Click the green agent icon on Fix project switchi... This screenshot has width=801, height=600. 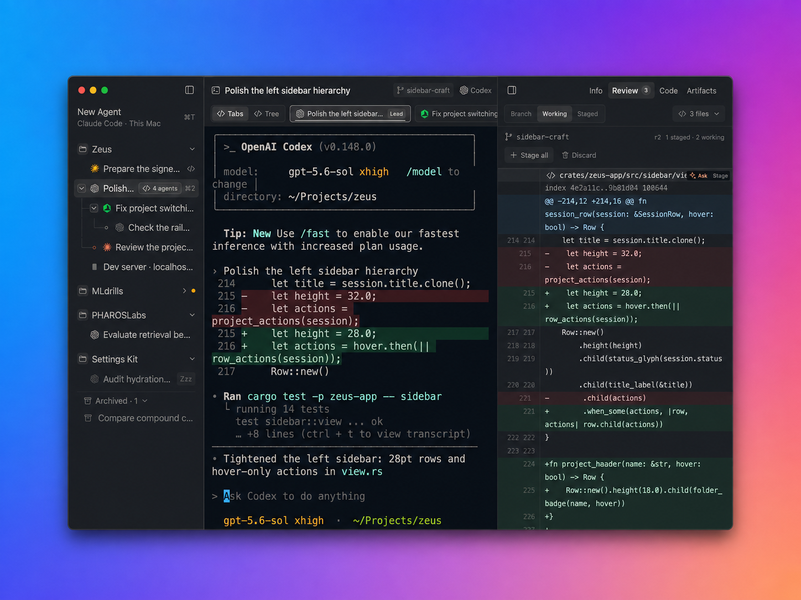click(x=107, y=208)
